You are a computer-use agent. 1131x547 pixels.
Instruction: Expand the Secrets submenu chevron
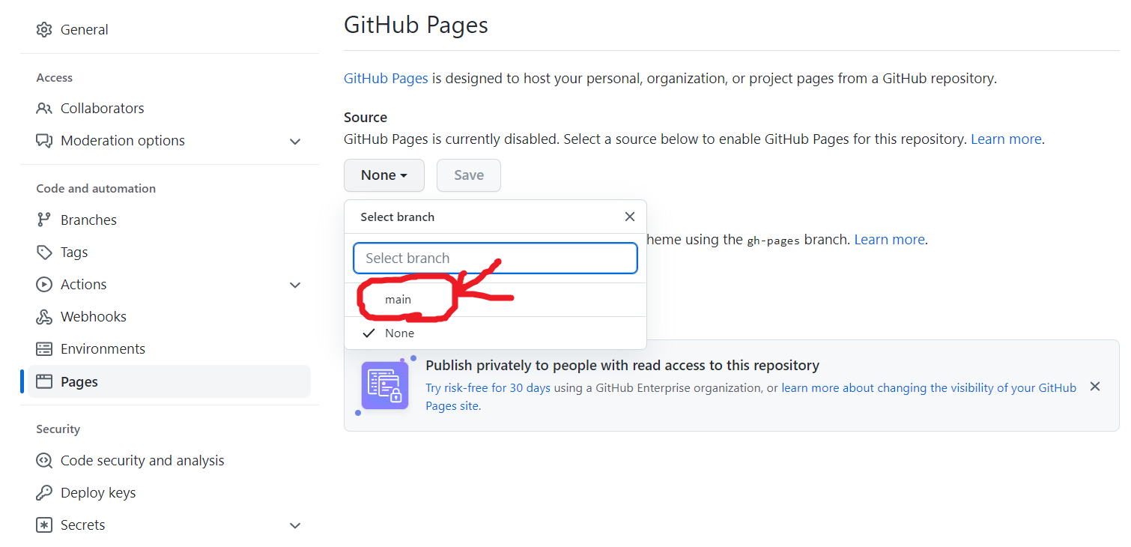point(295,525)
